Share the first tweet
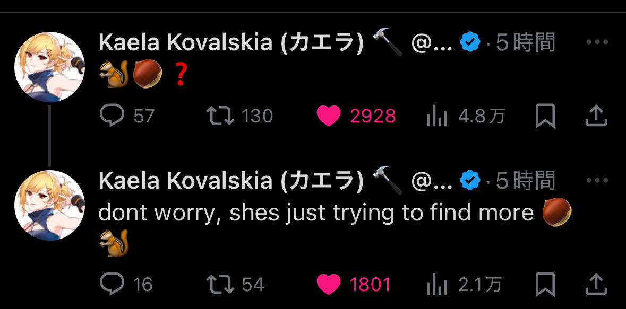This screenshot has width=626, height=309. click(x=596, y=116)
